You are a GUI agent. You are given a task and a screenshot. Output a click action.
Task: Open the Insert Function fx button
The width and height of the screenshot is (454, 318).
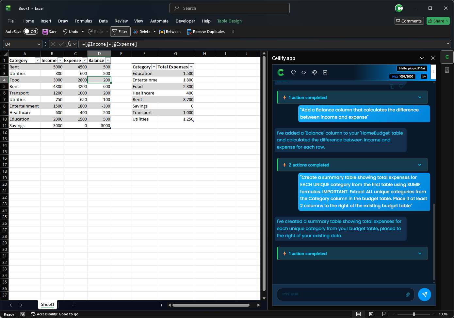[69, 44]
